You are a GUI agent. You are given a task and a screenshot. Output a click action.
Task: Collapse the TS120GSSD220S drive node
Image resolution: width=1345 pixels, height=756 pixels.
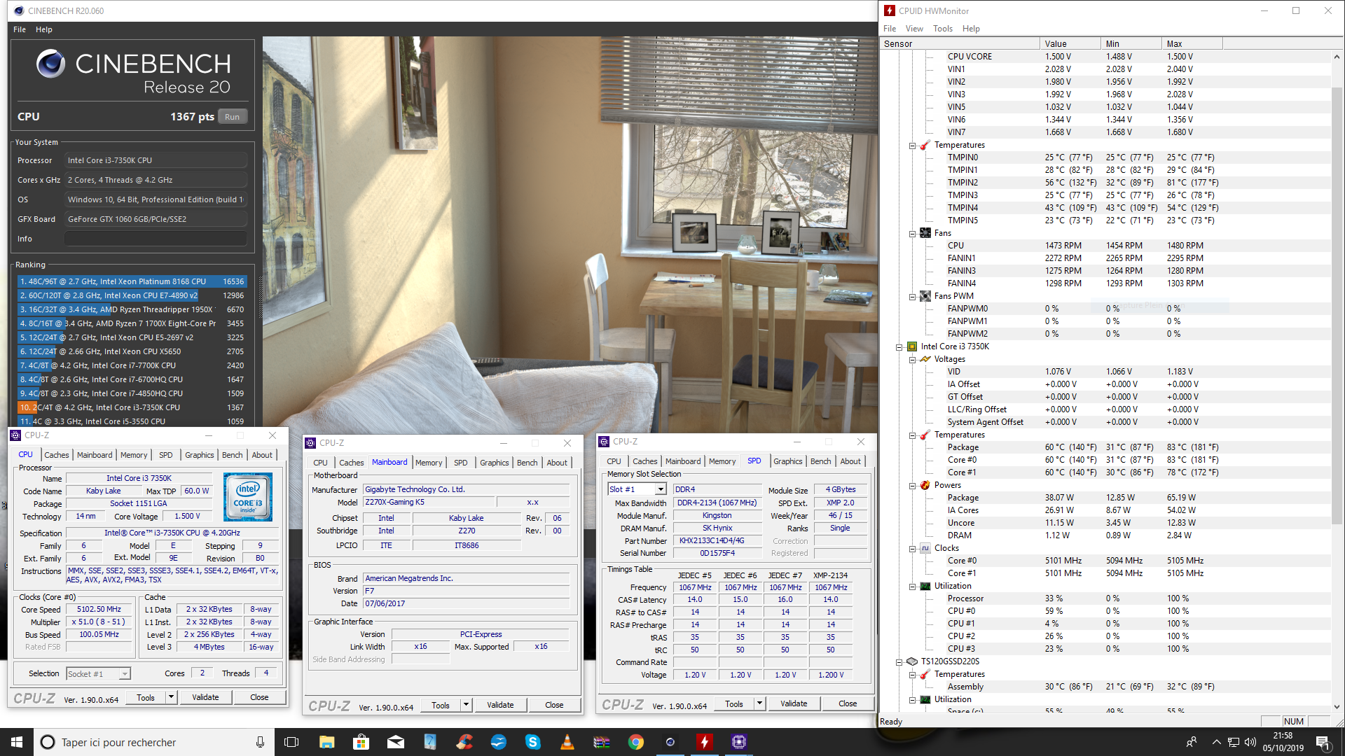[899, 661]
